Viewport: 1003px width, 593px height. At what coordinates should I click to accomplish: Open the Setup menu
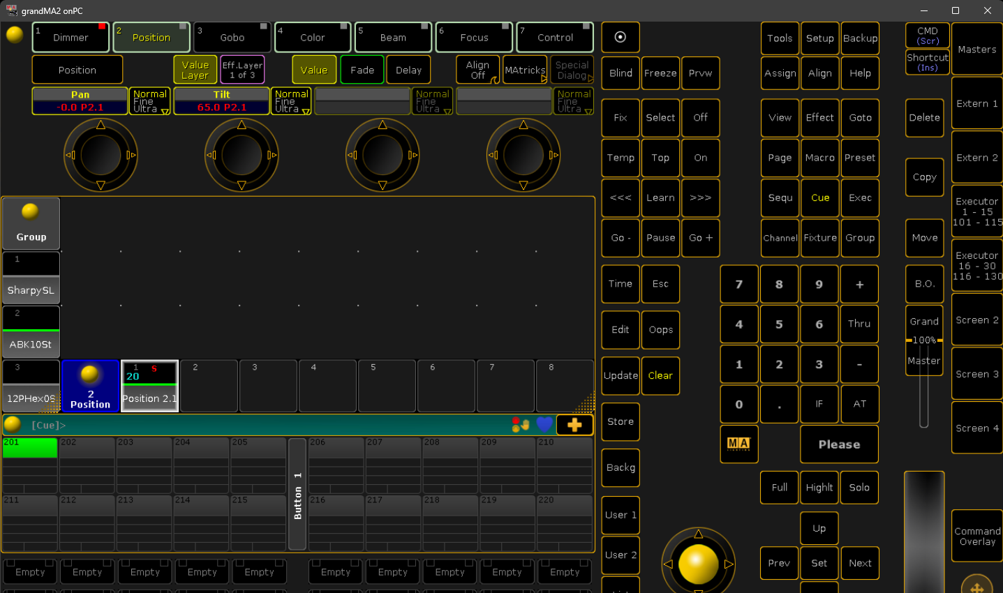(x=819, y=38)
